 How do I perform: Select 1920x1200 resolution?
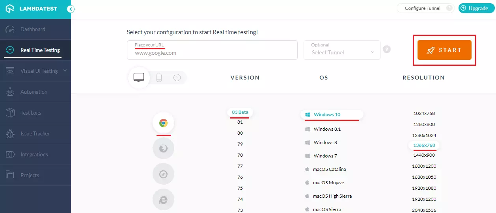click(x=424, y=199)
